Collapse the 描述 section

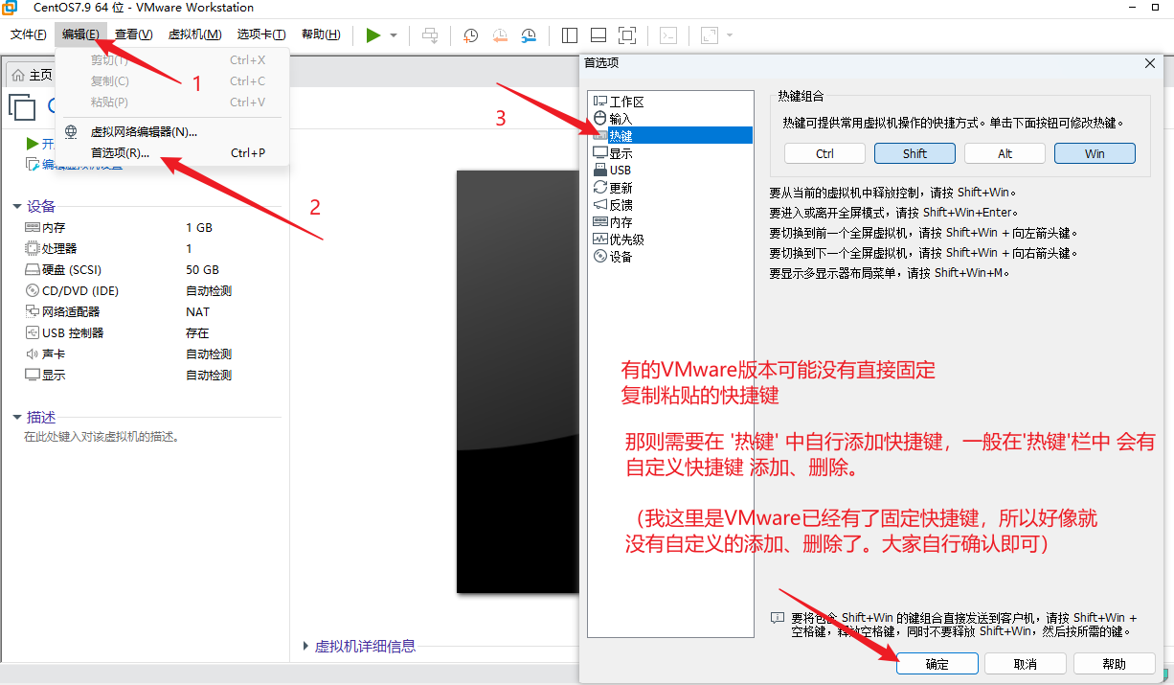(x=17, y=418)
